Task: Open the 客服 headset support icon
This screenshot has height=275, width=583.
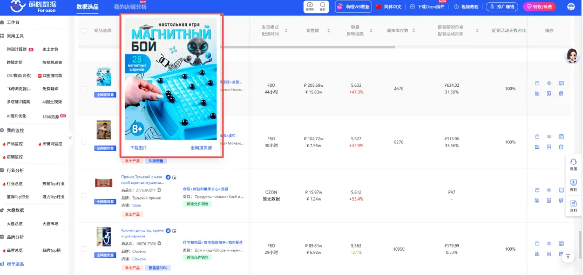Action: coord(573,164)
